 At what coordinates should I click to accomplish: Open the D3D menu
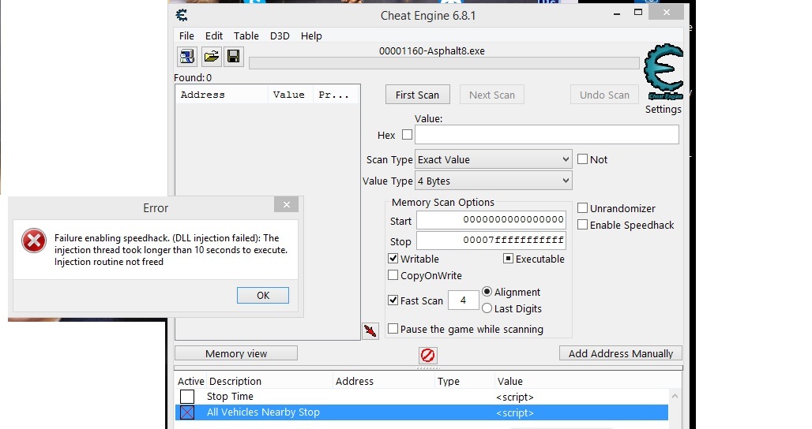click(280, 35)
